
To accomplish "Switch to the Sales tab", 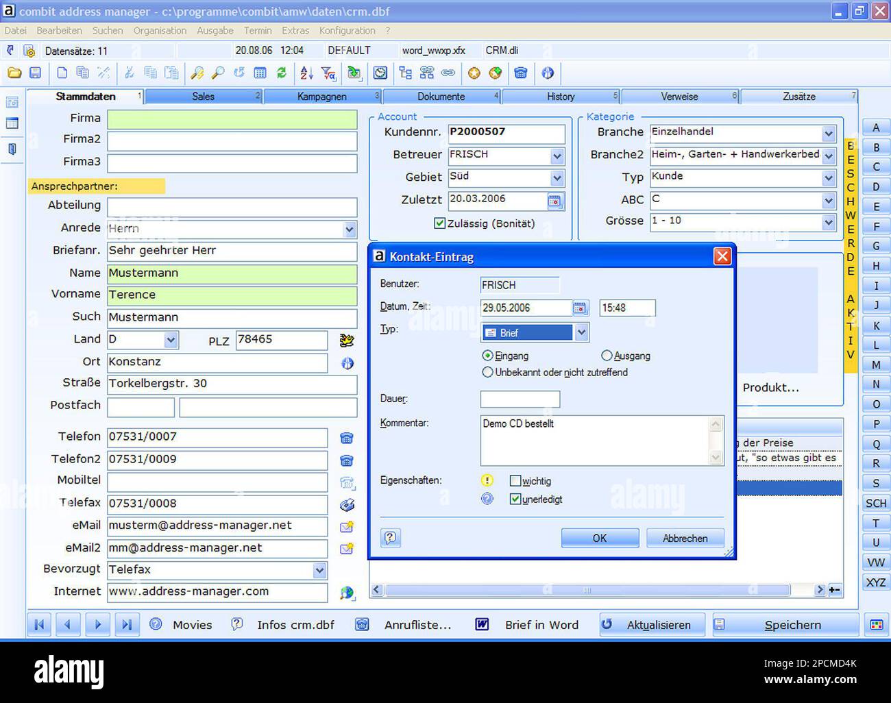I will coord(204,97).
